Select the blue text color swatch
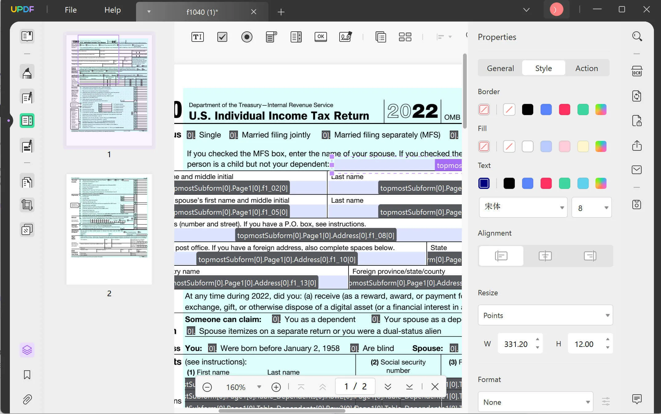Screen dimensions: 661x414 [x=527, y=183]
